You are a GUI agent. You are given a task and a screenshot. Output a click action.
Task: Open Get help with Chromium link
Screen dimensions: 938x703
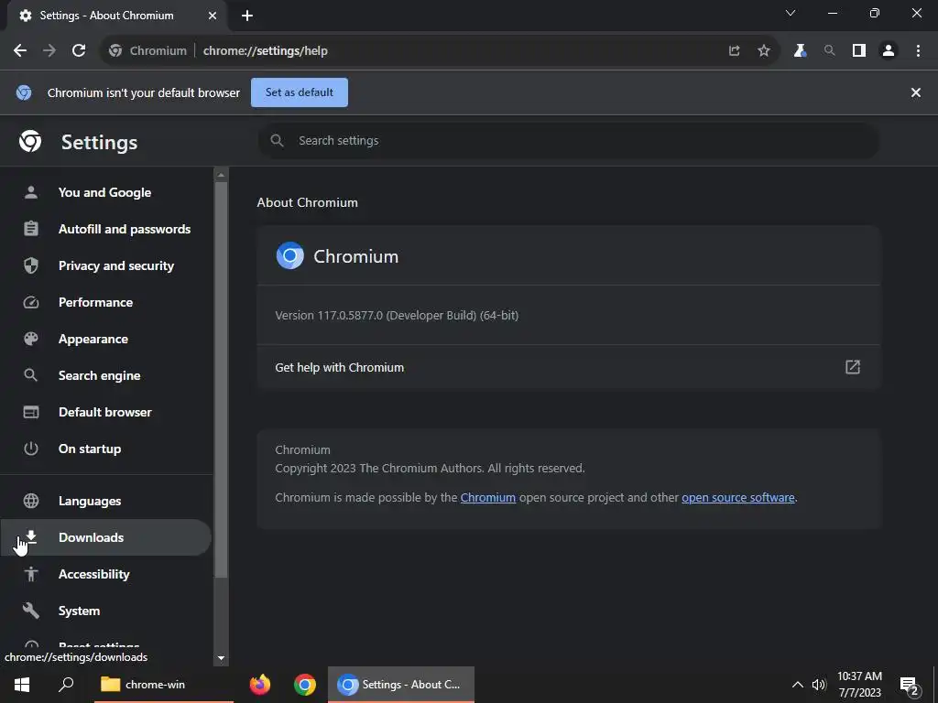coord(568,367)
